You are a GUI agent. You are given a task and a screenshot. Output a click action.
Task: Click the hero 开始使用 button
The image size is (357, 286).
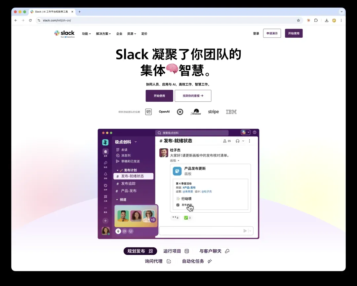(159, 96)
